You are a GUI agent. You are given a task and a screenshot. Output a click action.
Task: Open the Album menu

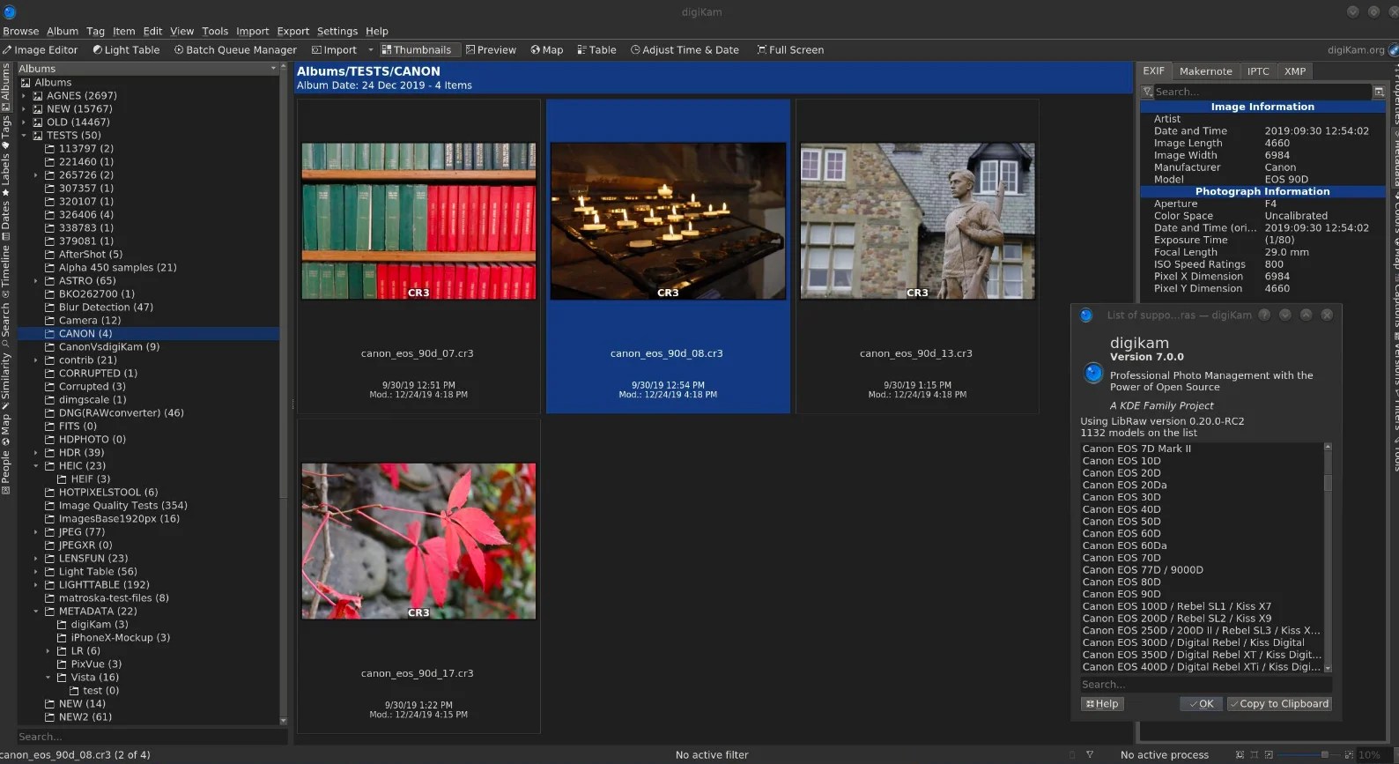click(63, 31)
